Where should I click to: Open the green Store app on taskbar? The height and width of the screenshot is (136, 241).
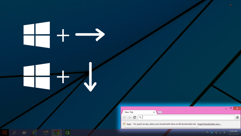67,132
